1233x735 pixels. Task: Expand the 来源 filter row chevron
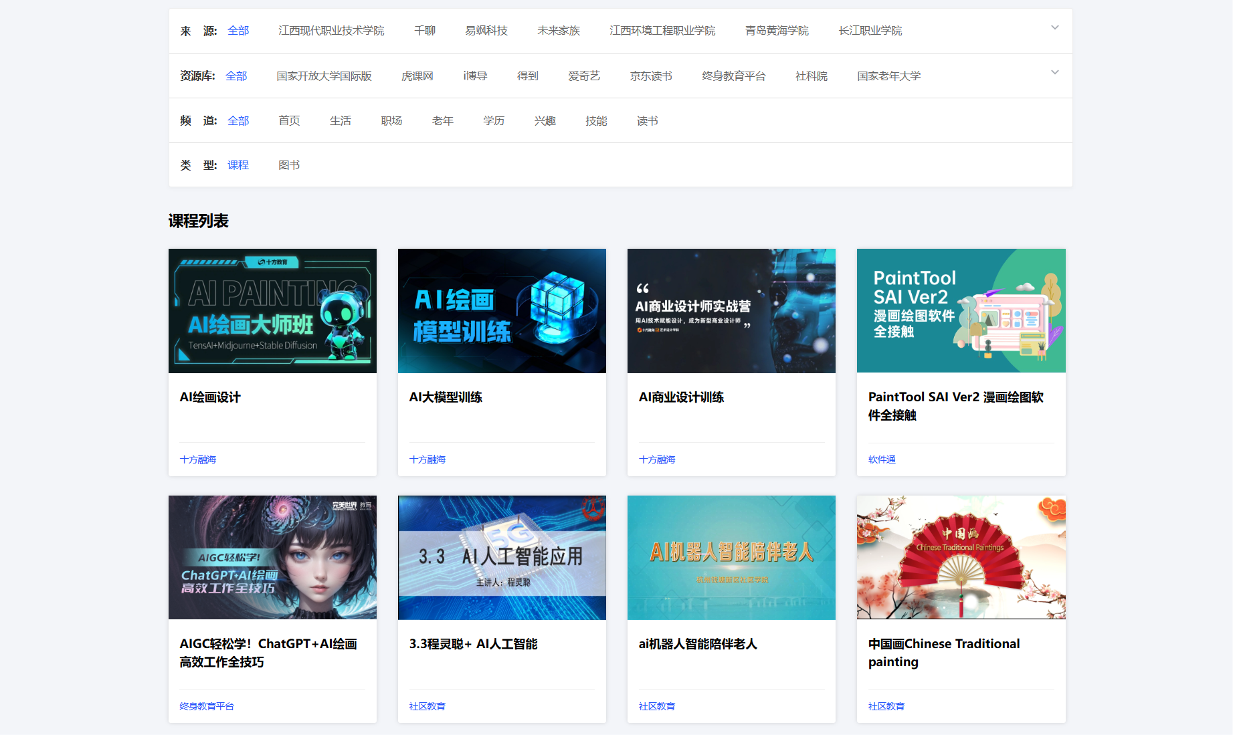[1055, 27]
